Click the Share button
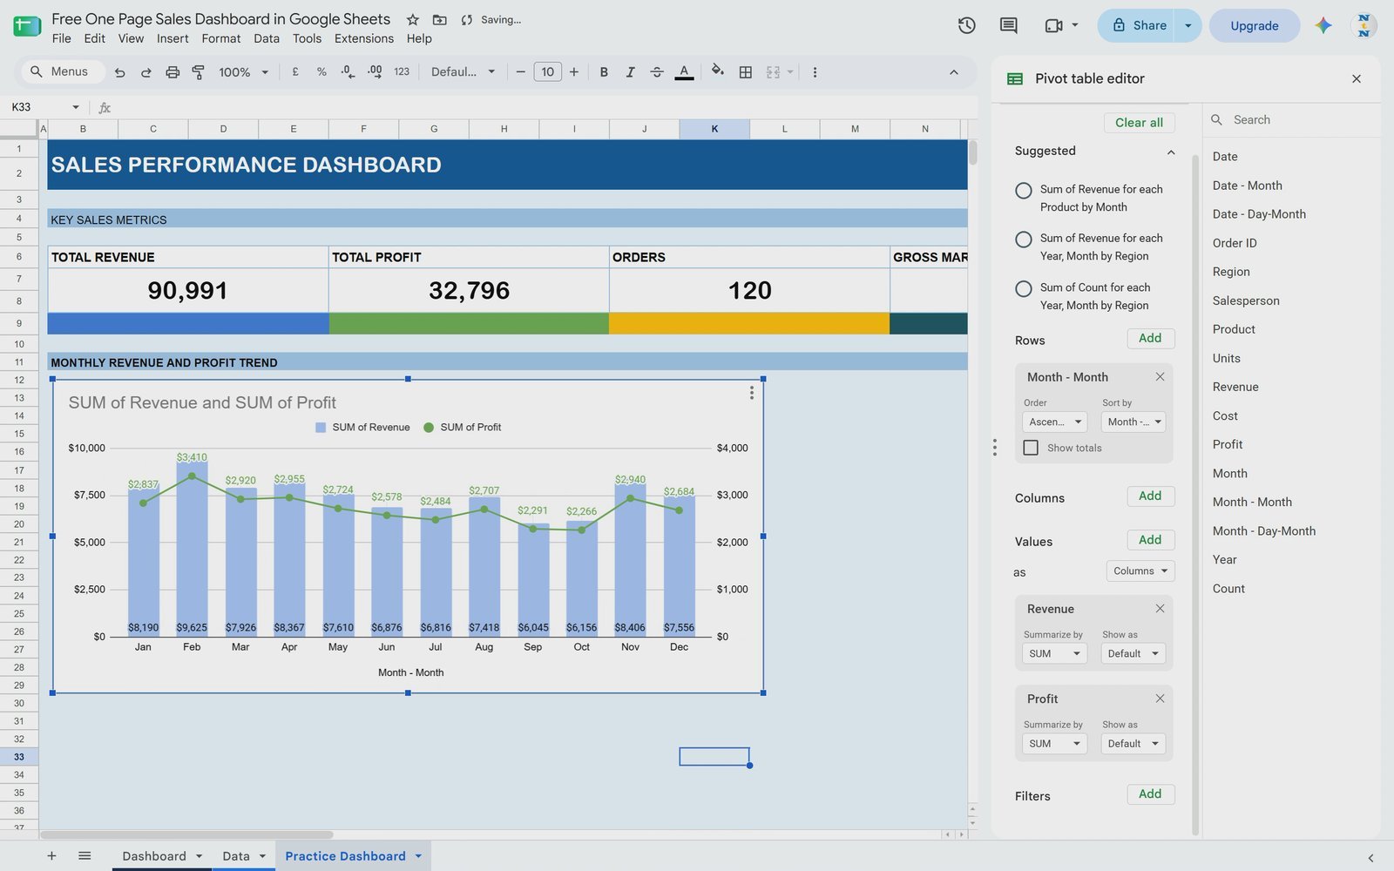Image resolution: width=1394 pixels, height=871 pixels. pos(1137,25)
